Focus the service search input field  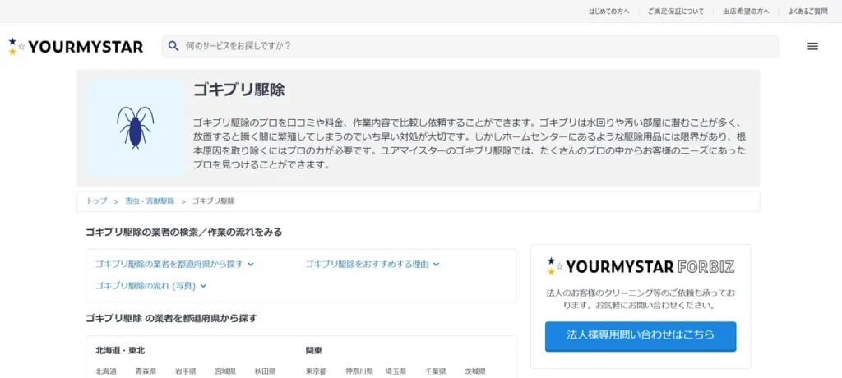click(477, 46)
